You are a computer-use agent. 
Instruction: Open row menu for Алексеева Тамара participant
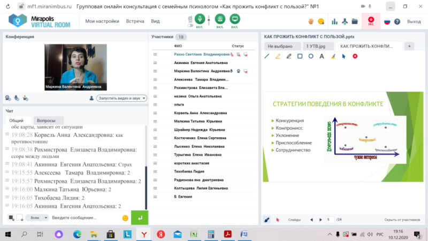[155, 79]
